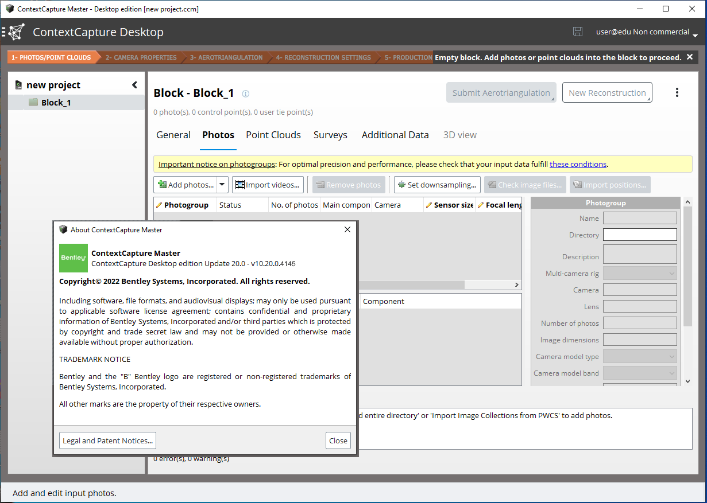Image resolution: width=707 pixels, height=503 pixels.
Task: Click the Number of photos field
Action: pos(640,323)
